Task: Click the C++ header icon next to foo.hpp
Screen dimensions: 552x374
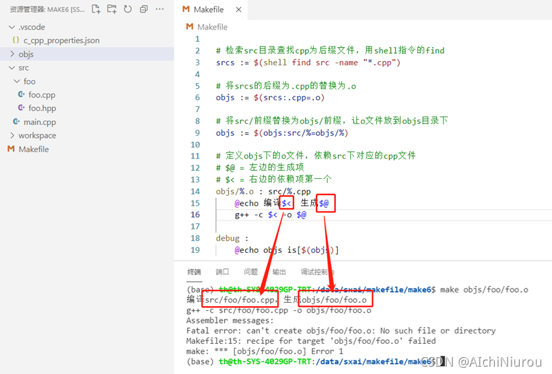Action: [21, 108]
